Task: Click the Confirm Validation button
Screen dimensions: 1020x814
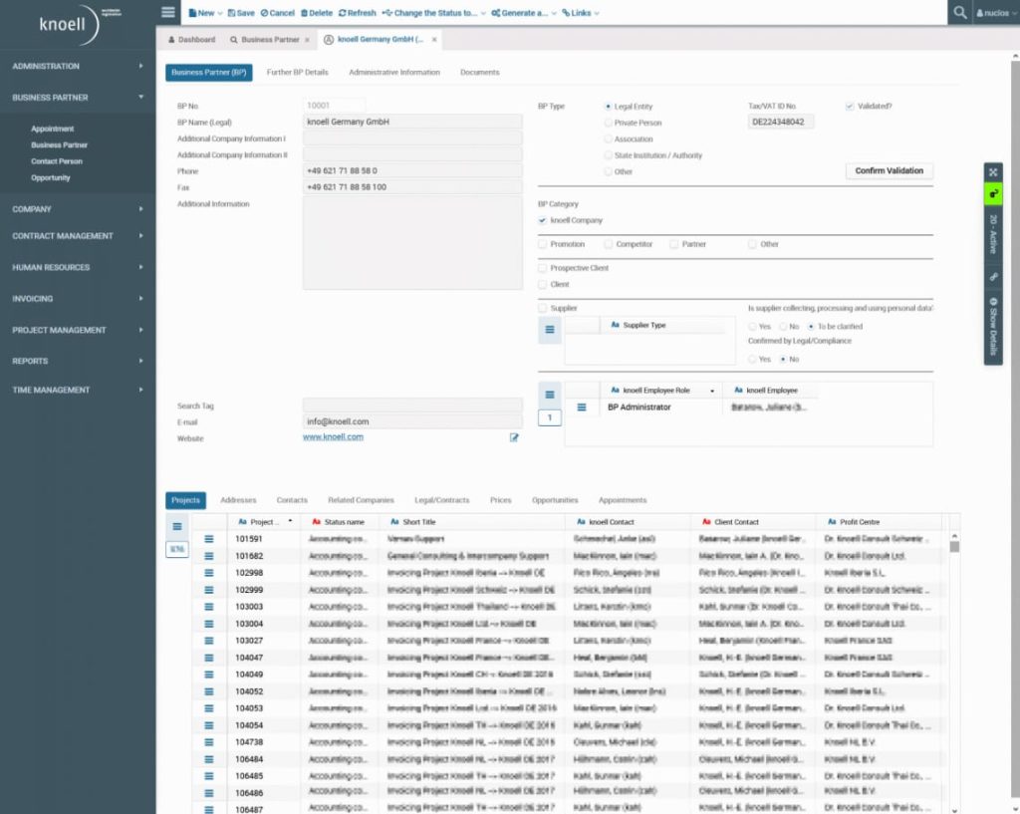Action: pyautogui.click(x=889, y=170)
